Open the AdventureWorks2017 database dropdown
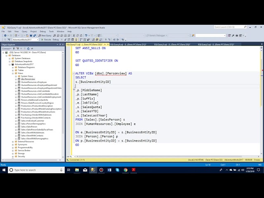The width and height of the screenshot is (264, 198). 38,40
